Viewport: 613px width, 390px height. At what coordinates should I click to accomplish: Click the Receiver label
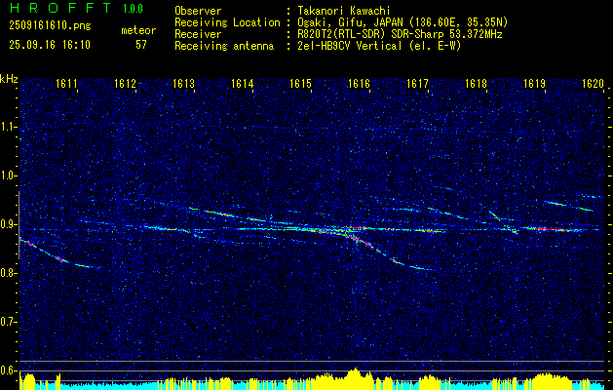[x=198, y=34]
